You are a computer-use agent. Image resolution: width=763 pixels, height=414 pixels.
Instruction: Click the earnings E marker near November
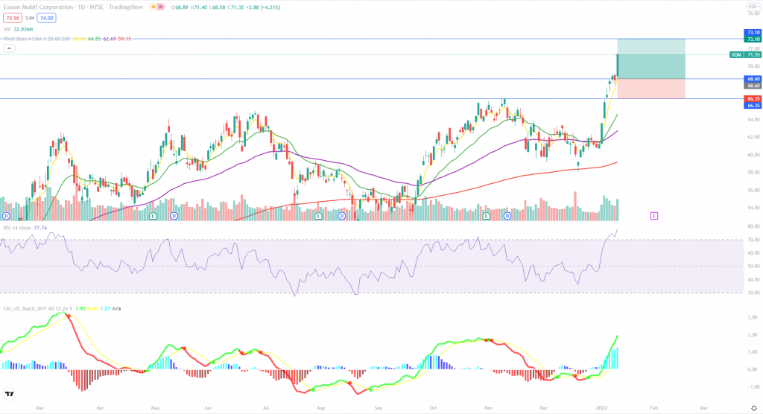point(486,215)
